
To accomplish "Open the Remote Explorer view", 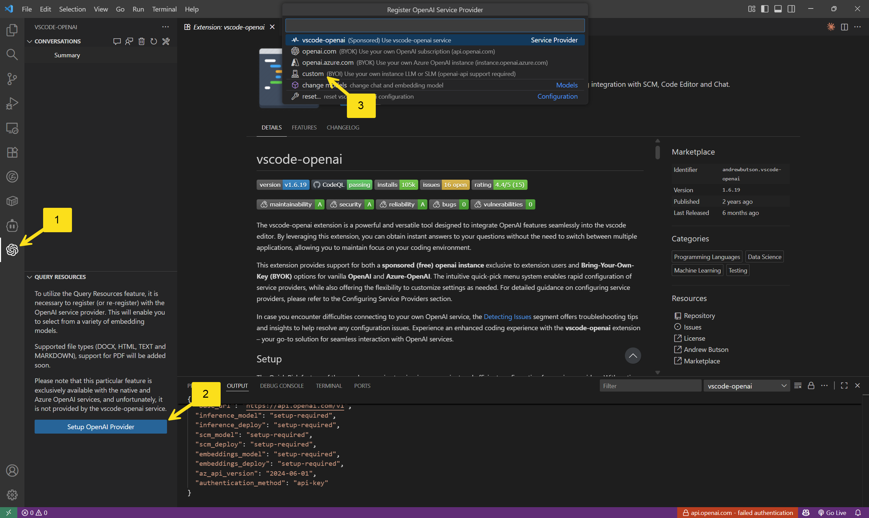I will click(x=12, y=128).
